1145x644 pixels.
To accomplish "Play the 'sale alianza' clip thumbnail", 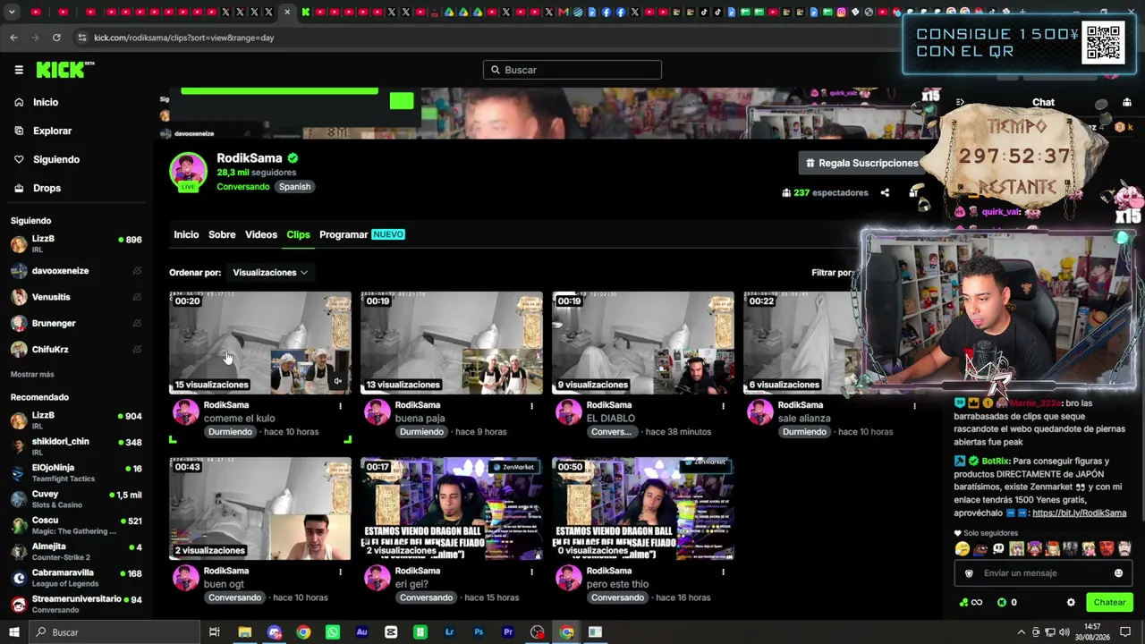I will click(x=801, y=343).
